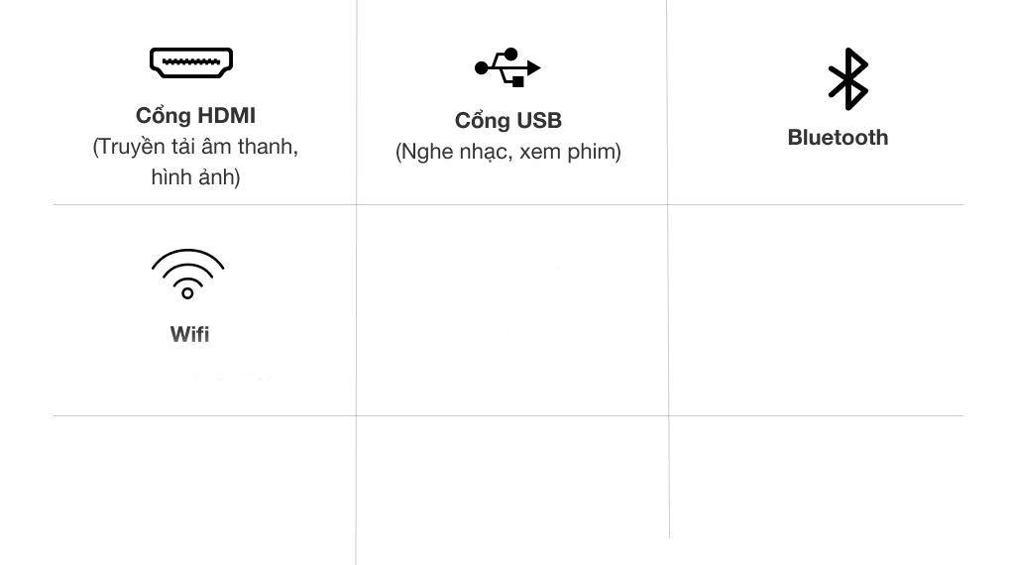
Task: Click the Bluetooth rune icon
Action: tap(847, 78)
